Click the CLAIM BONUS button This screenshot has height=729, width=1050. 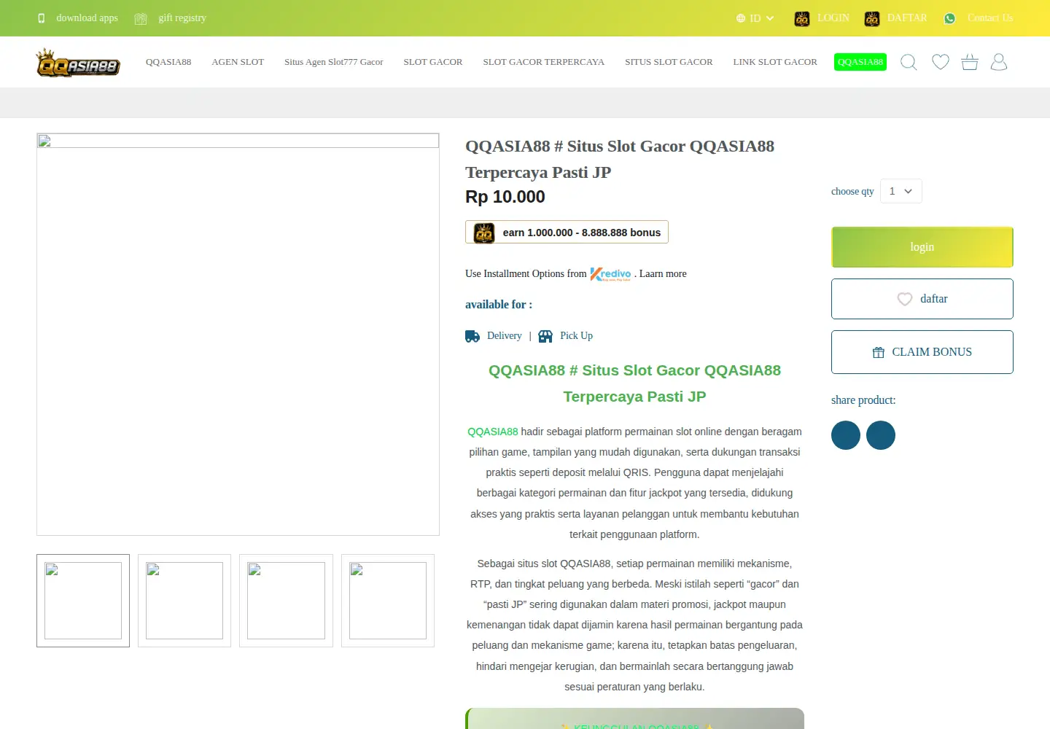[x=922, y=352]
